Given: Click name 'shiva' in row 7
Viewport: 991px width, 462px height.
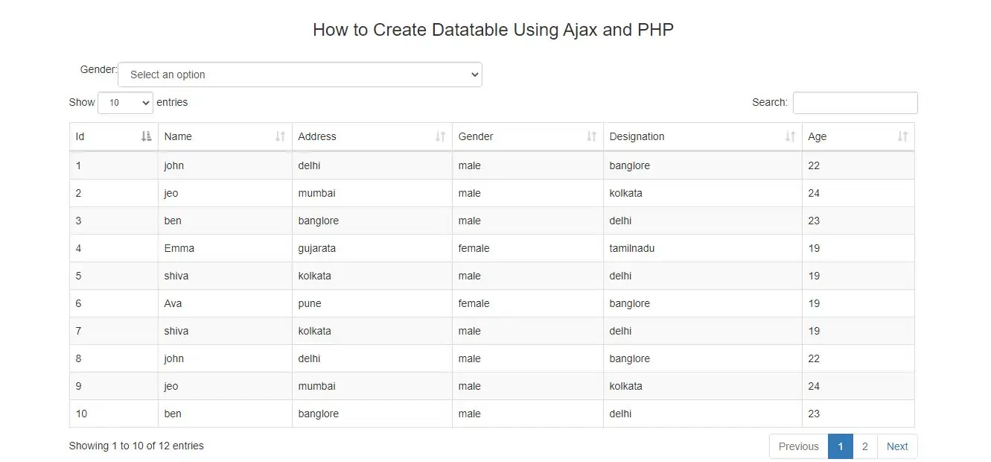Looking at the screenshot, I should (176, 331).
